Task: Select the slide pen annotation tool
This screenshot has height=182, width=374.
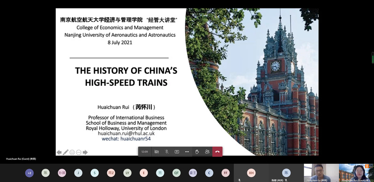Action: 66,152
